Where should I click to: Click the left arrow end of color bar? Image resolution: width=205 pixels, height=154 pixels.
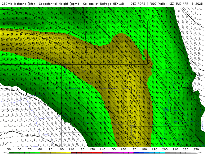(x=6, y=153)
